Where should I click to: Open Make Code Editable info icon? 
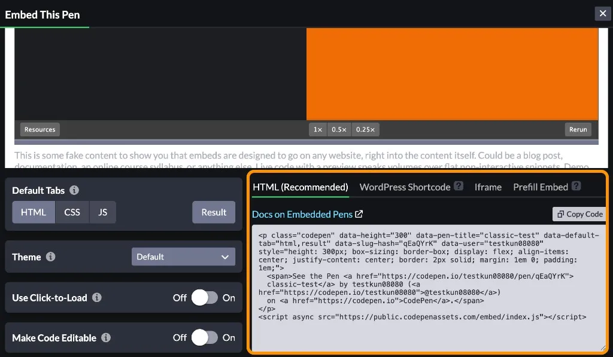(106, 337)
